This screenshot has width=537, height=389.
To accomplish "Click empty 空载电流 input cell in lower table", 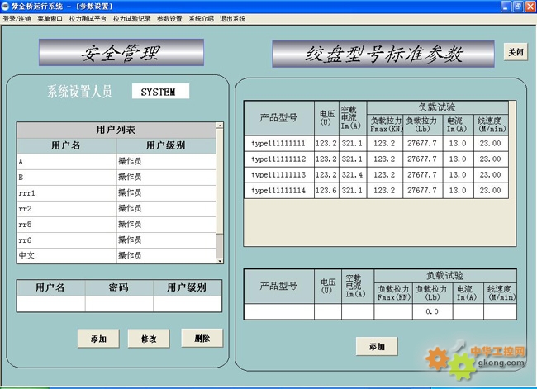I will pyautogui.click(x=358, y=311).
